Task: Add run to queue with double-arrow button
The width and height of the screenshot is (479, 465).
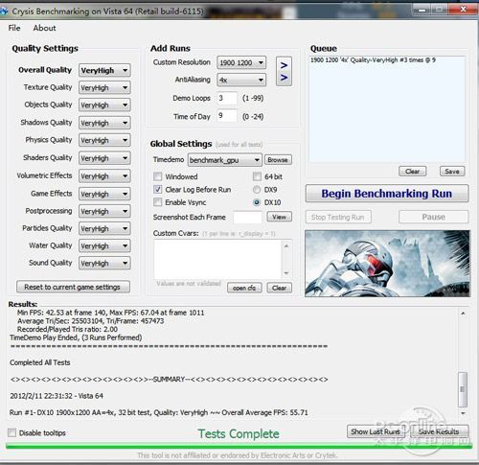Action: coord(284,71)
